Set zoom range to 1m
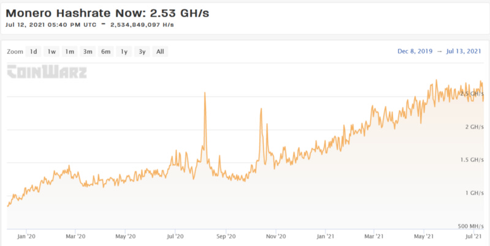 point(69,51)
